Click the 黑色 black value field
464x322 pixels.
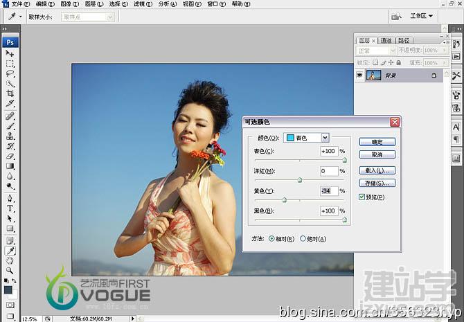[329, 211]
